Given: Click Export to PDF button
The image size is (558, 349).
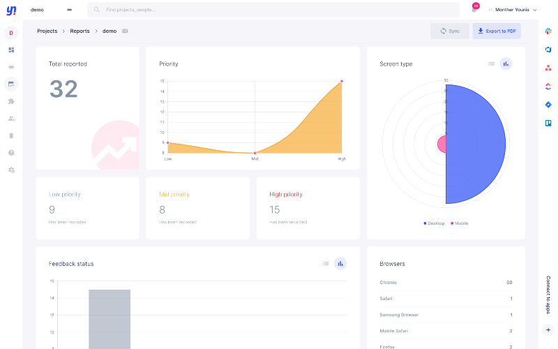Looking at the screenshot, I should coord(497,31).
